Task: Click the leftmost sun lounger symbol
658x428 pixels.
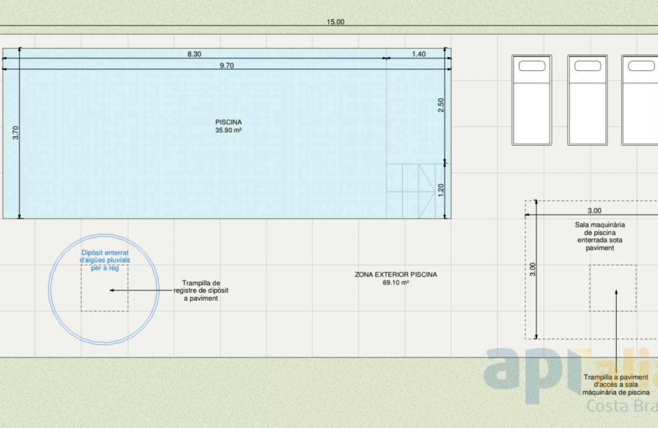Action: coord(532,100)
